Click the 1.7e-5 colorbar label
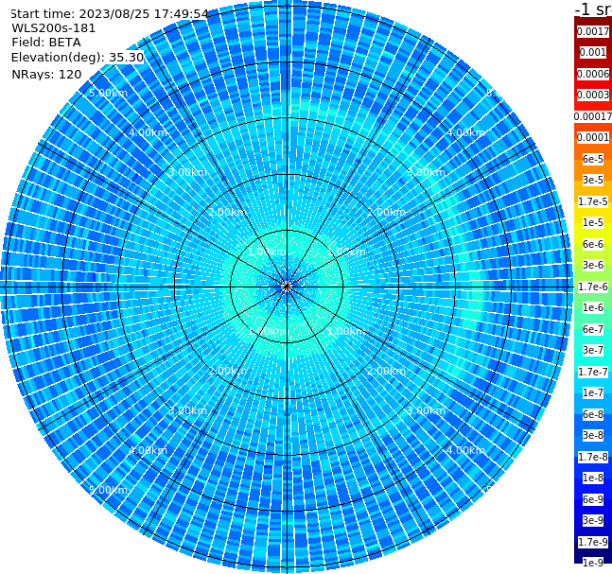The image size is (612, 574). pos(593,201)
